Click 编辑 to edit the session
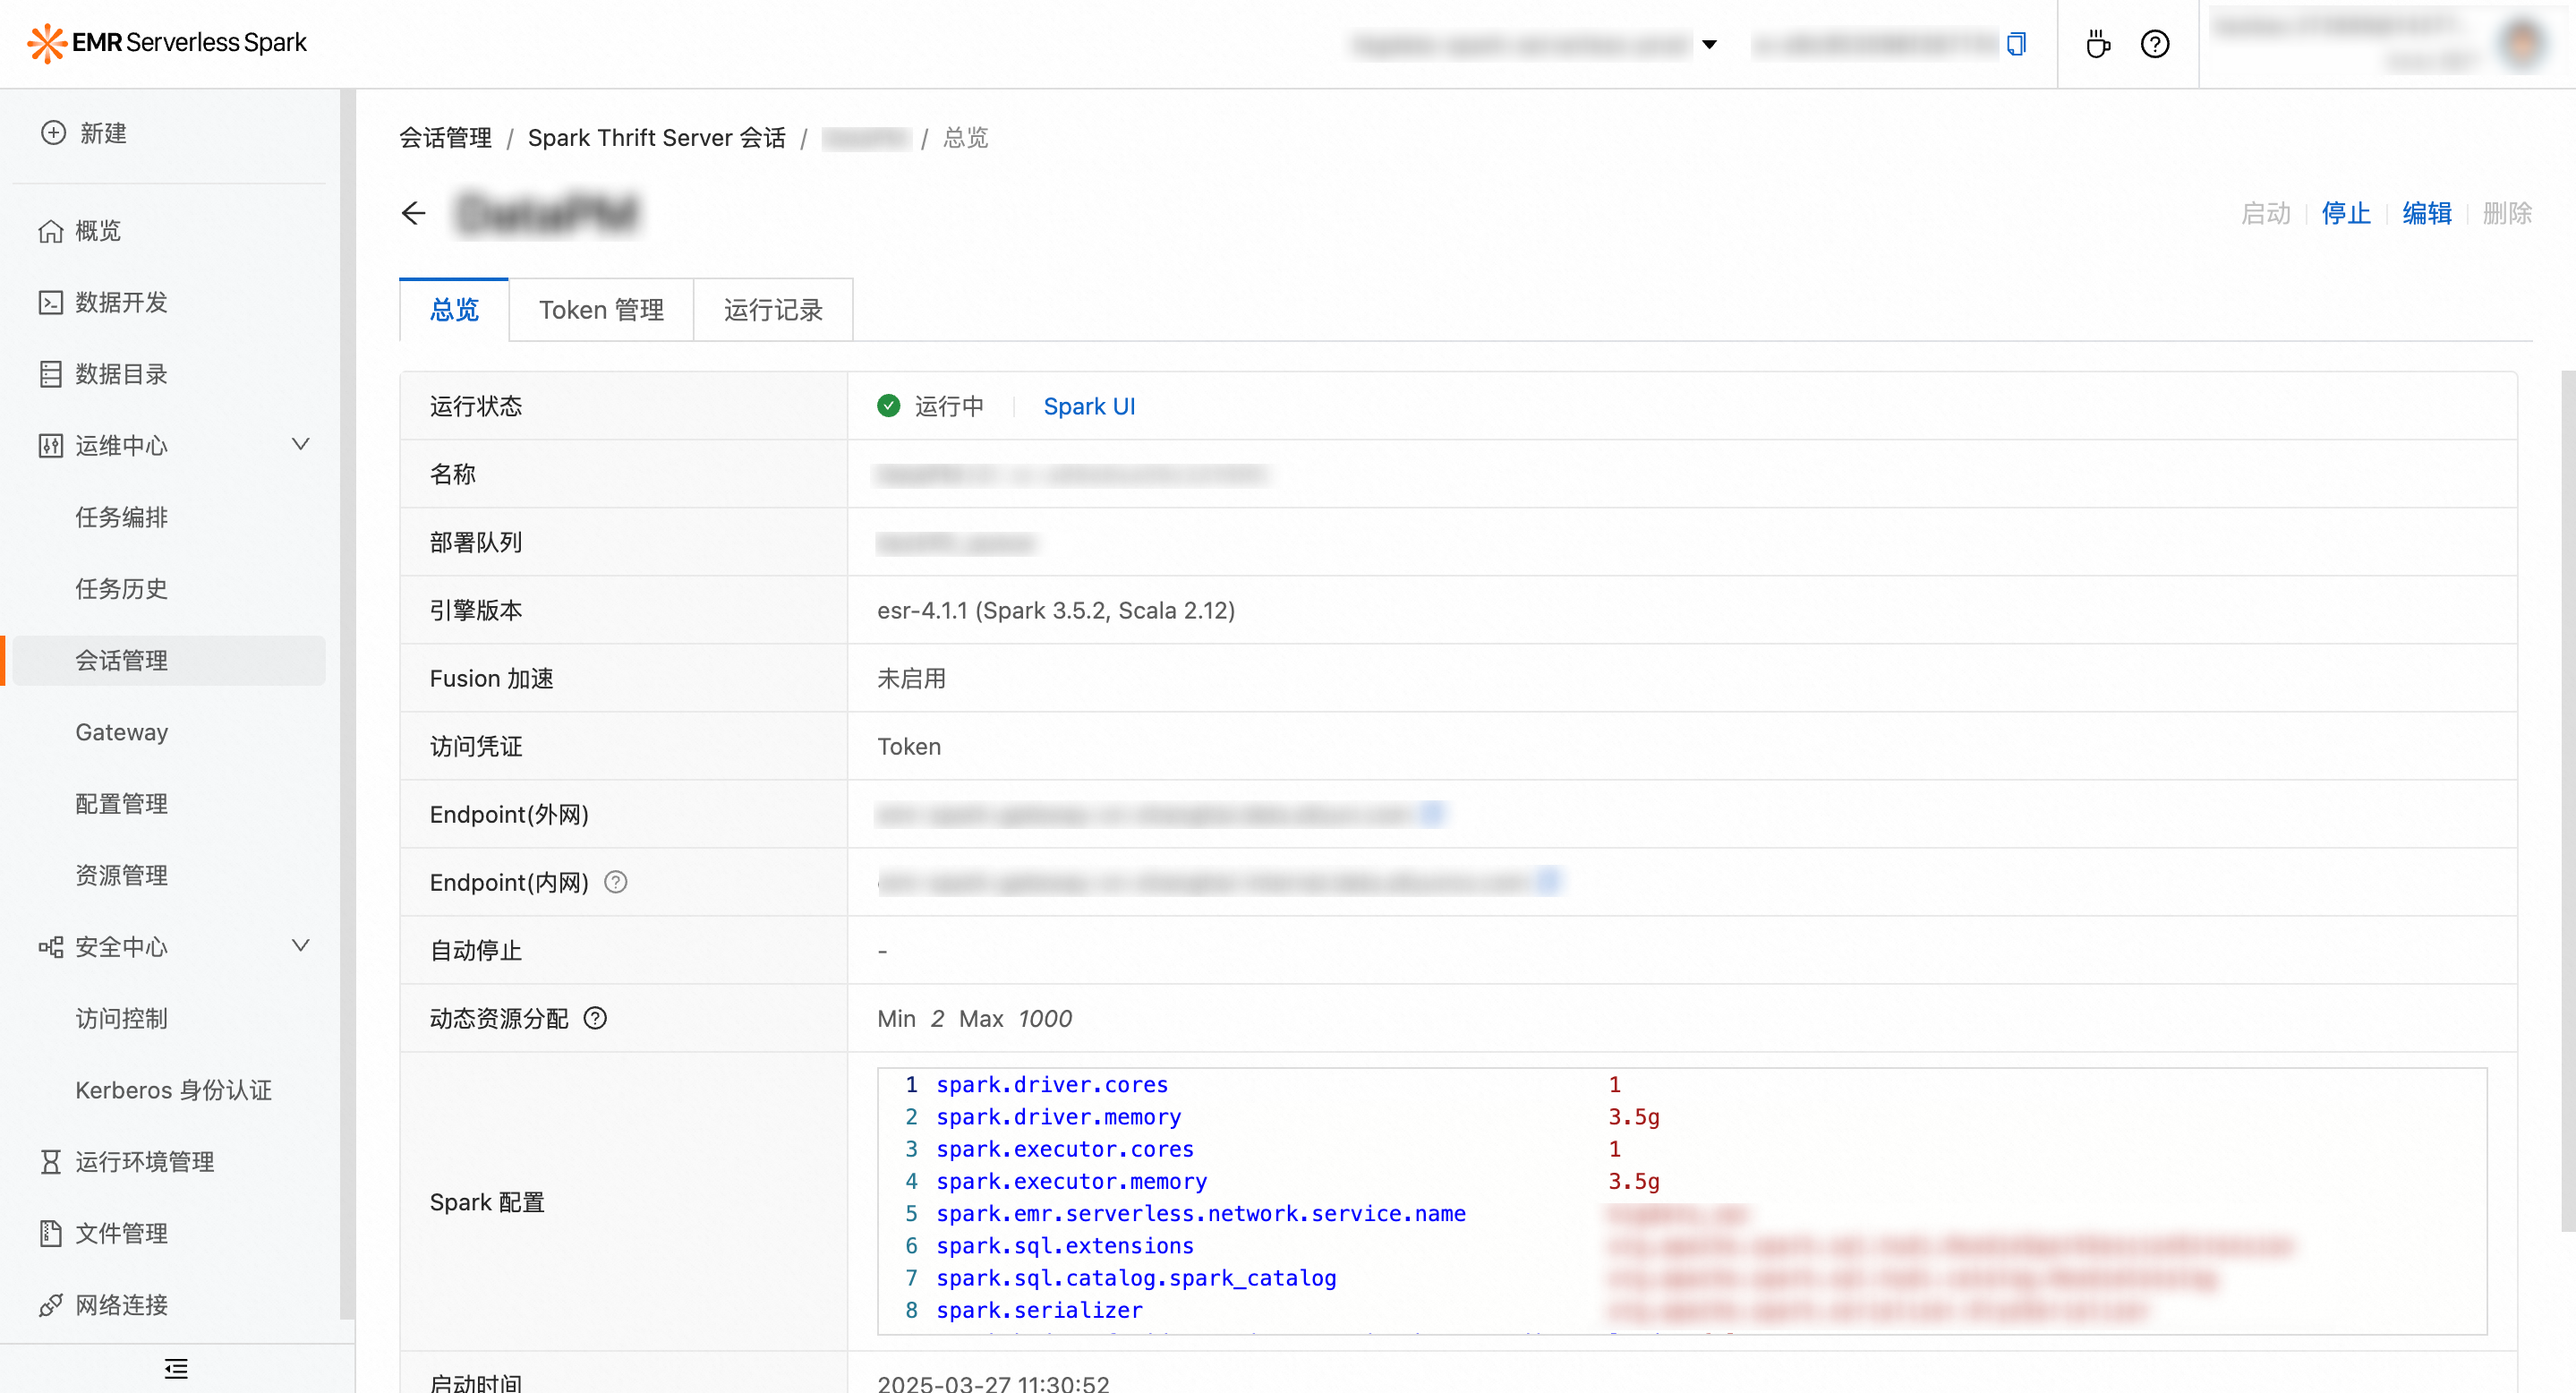 (2426, 213)
